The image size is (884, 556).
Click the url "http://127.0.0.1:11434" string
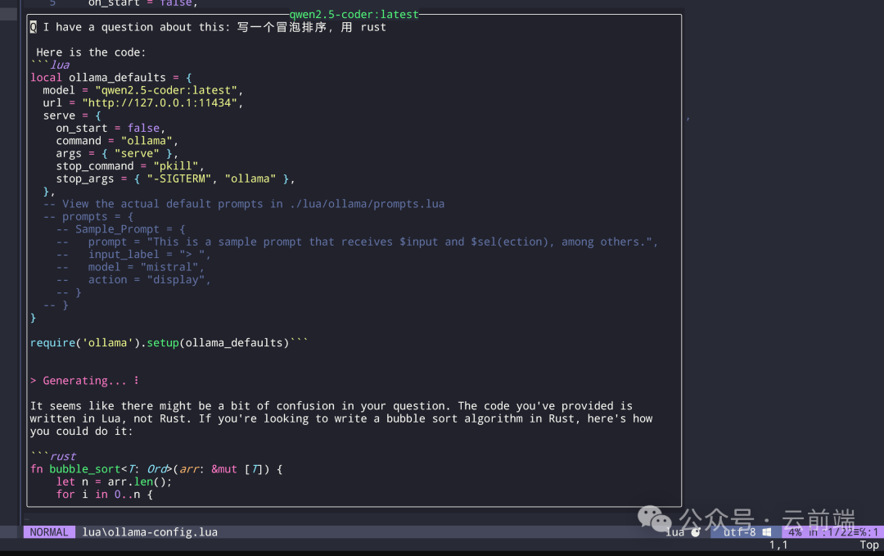[160, 103]
